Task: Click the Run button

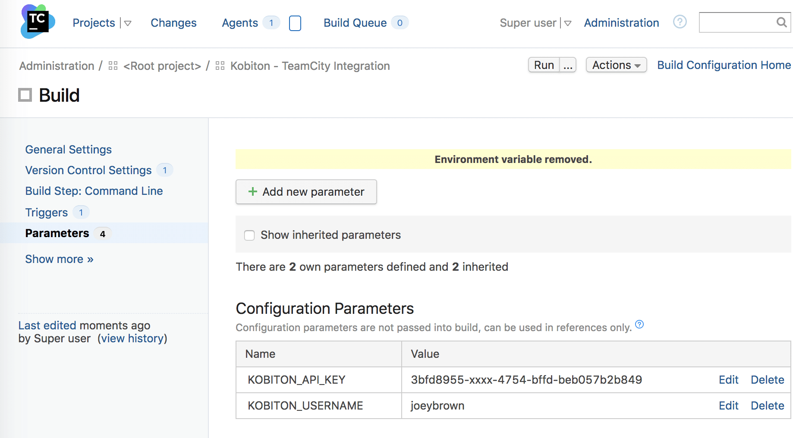Action: click(544, 65)
